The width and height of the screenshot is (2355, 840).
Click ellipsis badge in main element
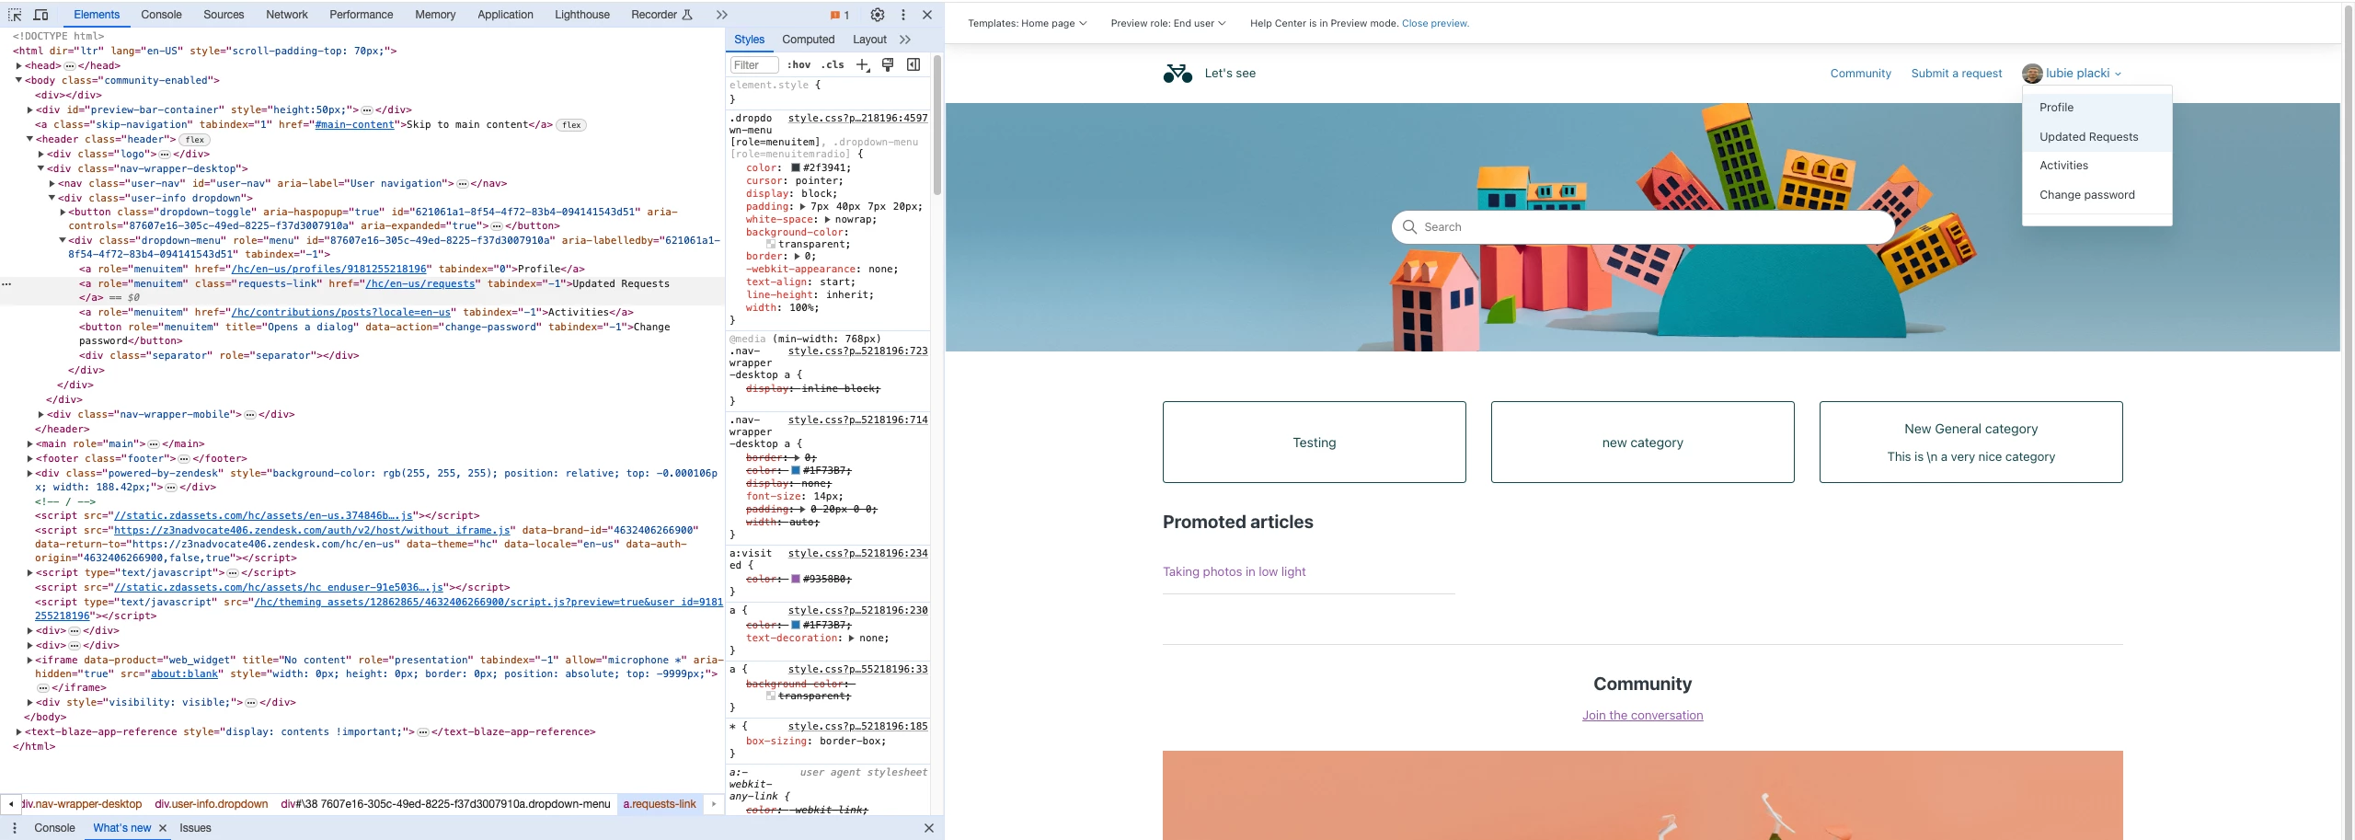(x=154, y=444)
